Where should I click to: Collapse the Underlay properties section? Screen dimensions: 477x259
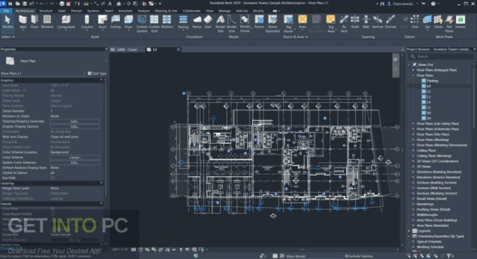[101, 183]
